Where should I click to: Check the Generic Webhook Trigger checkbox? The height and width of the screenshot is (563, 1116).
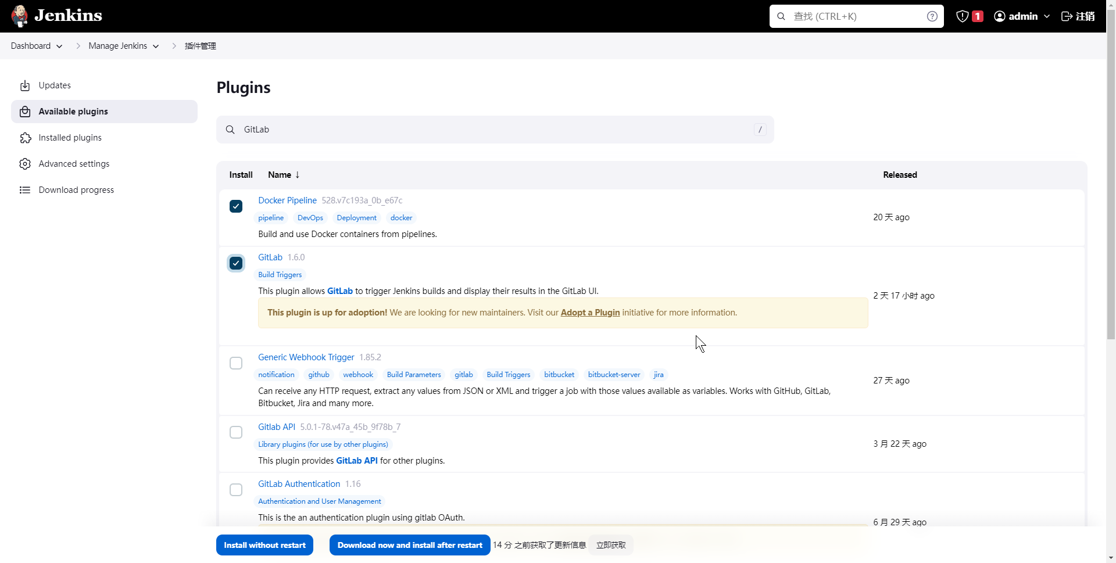(x=236, y=363)
